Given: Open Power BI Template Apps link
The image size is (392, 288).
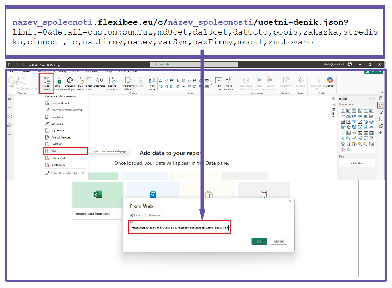Looking at the screenshot, I should pos(64,173).
